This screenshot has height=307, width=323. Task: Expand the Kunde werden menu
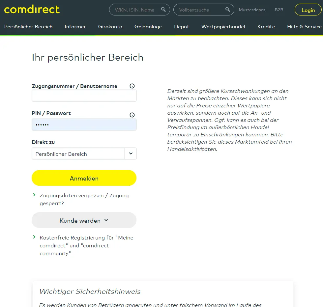pyautogui.click(x=84, y=220)
